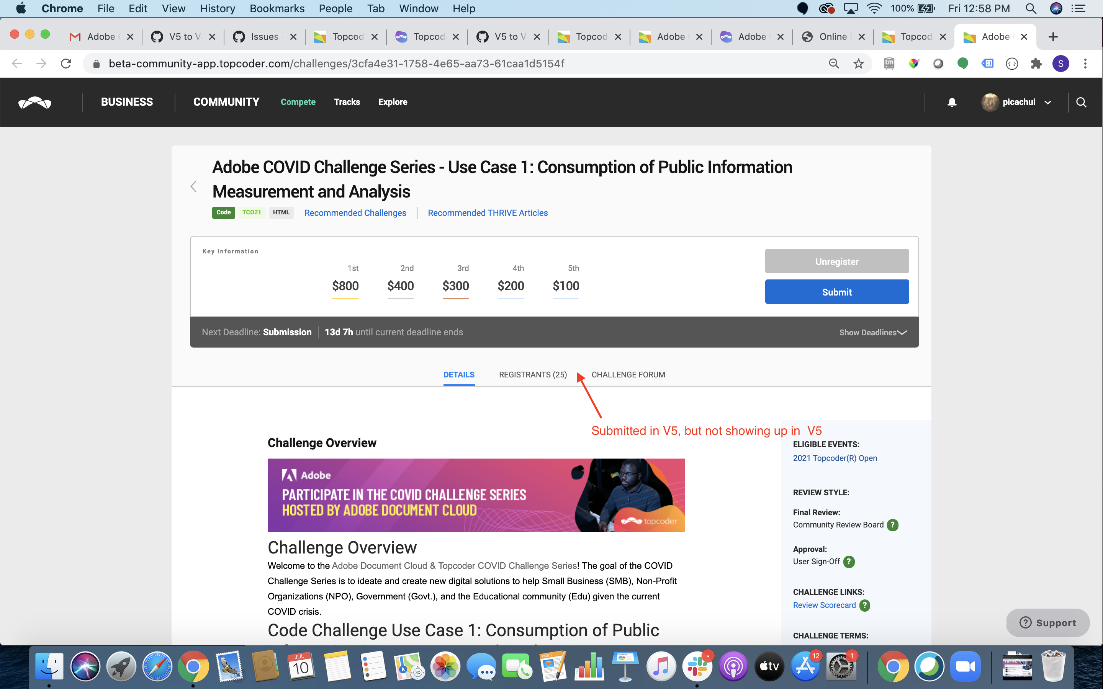The width and height of the screenshot is (1103, 689).
Task: Open the Chrome extensions puzzle icon
Action: click(x=1036, y=63)
